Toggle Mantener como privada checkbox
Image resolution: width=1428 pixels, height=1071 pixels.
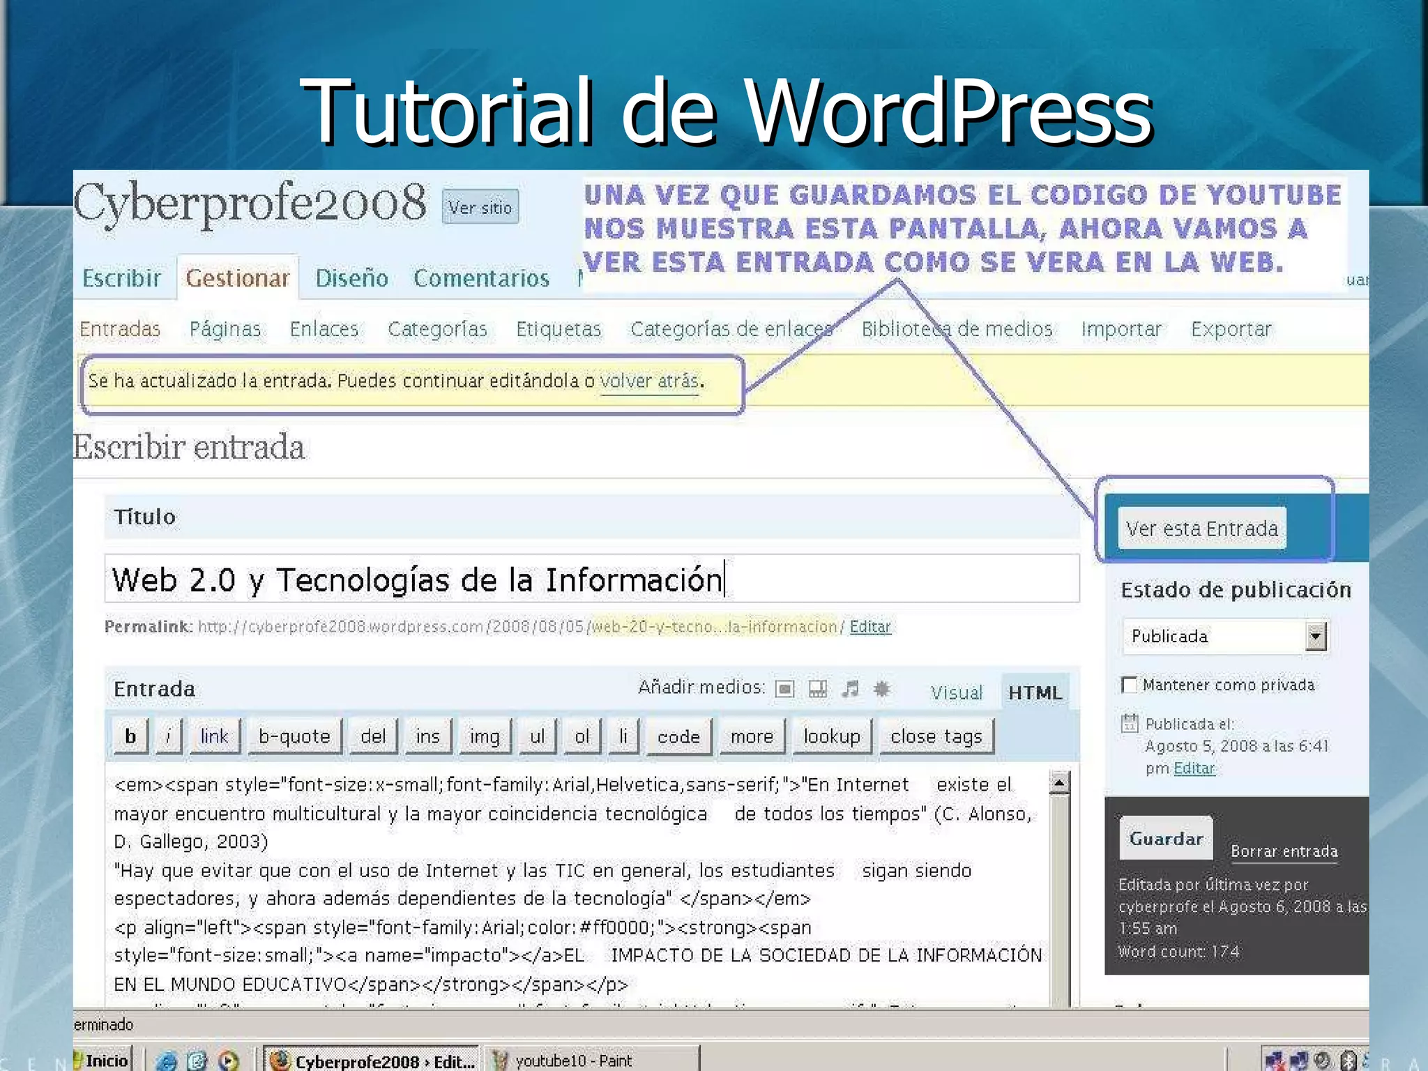1129,685
